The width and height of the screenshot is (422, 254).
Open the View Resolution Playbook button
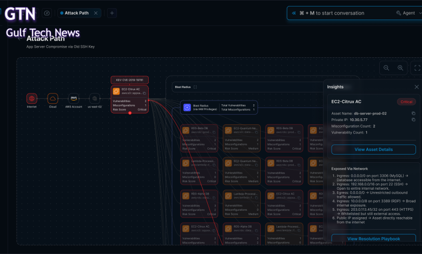coord(373,238)
